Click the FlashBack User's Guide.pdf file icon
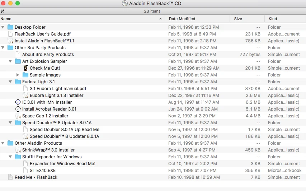 pyautogui.click(x=10, y=34)
